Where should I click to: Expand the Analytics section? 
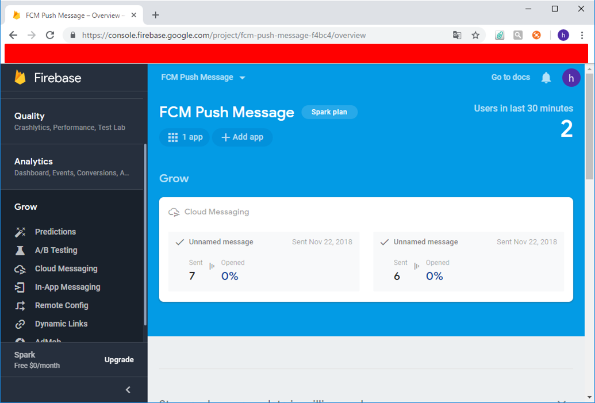[72, 167]
